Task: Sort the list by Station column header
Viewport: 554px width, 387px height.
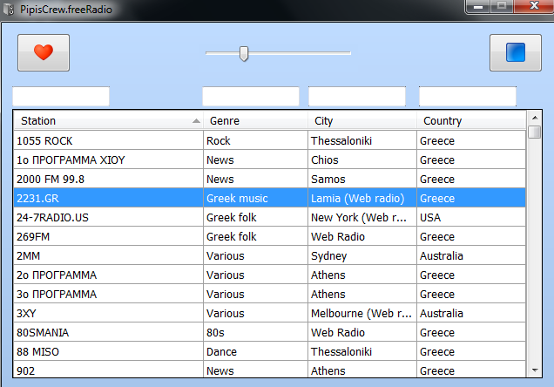Action: coord(105,121)
